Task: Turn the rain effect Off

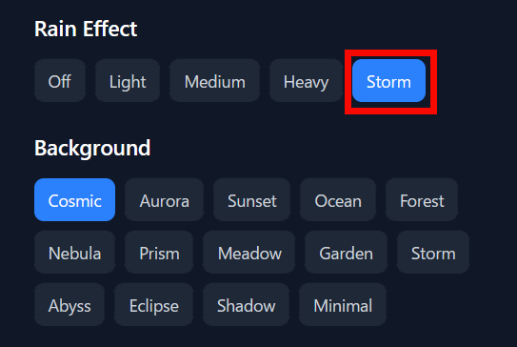Action: tap(60, 81)
